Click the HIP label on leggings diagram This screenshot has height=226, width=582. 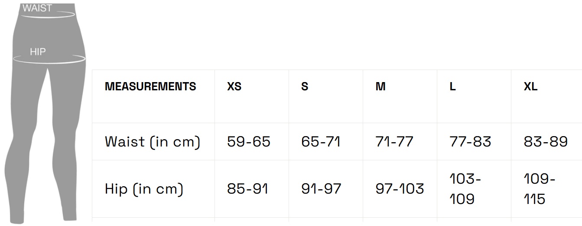pos(38,52)
